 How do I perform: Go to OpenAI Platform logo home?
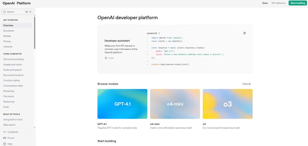click(17, 3)
